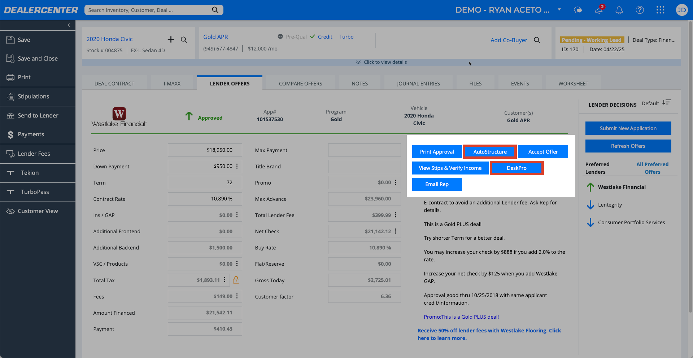The image size is (693, 358).
Task: Click the Refresh Offers button
Action: tap(628, 146)
